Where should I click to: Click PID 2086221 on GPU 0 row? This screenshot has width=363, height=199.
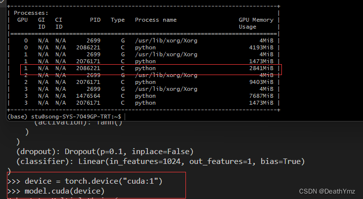[88, 47]
